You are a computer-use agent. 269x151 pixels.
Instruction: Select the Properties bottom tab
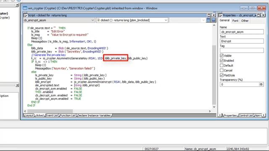230,116
